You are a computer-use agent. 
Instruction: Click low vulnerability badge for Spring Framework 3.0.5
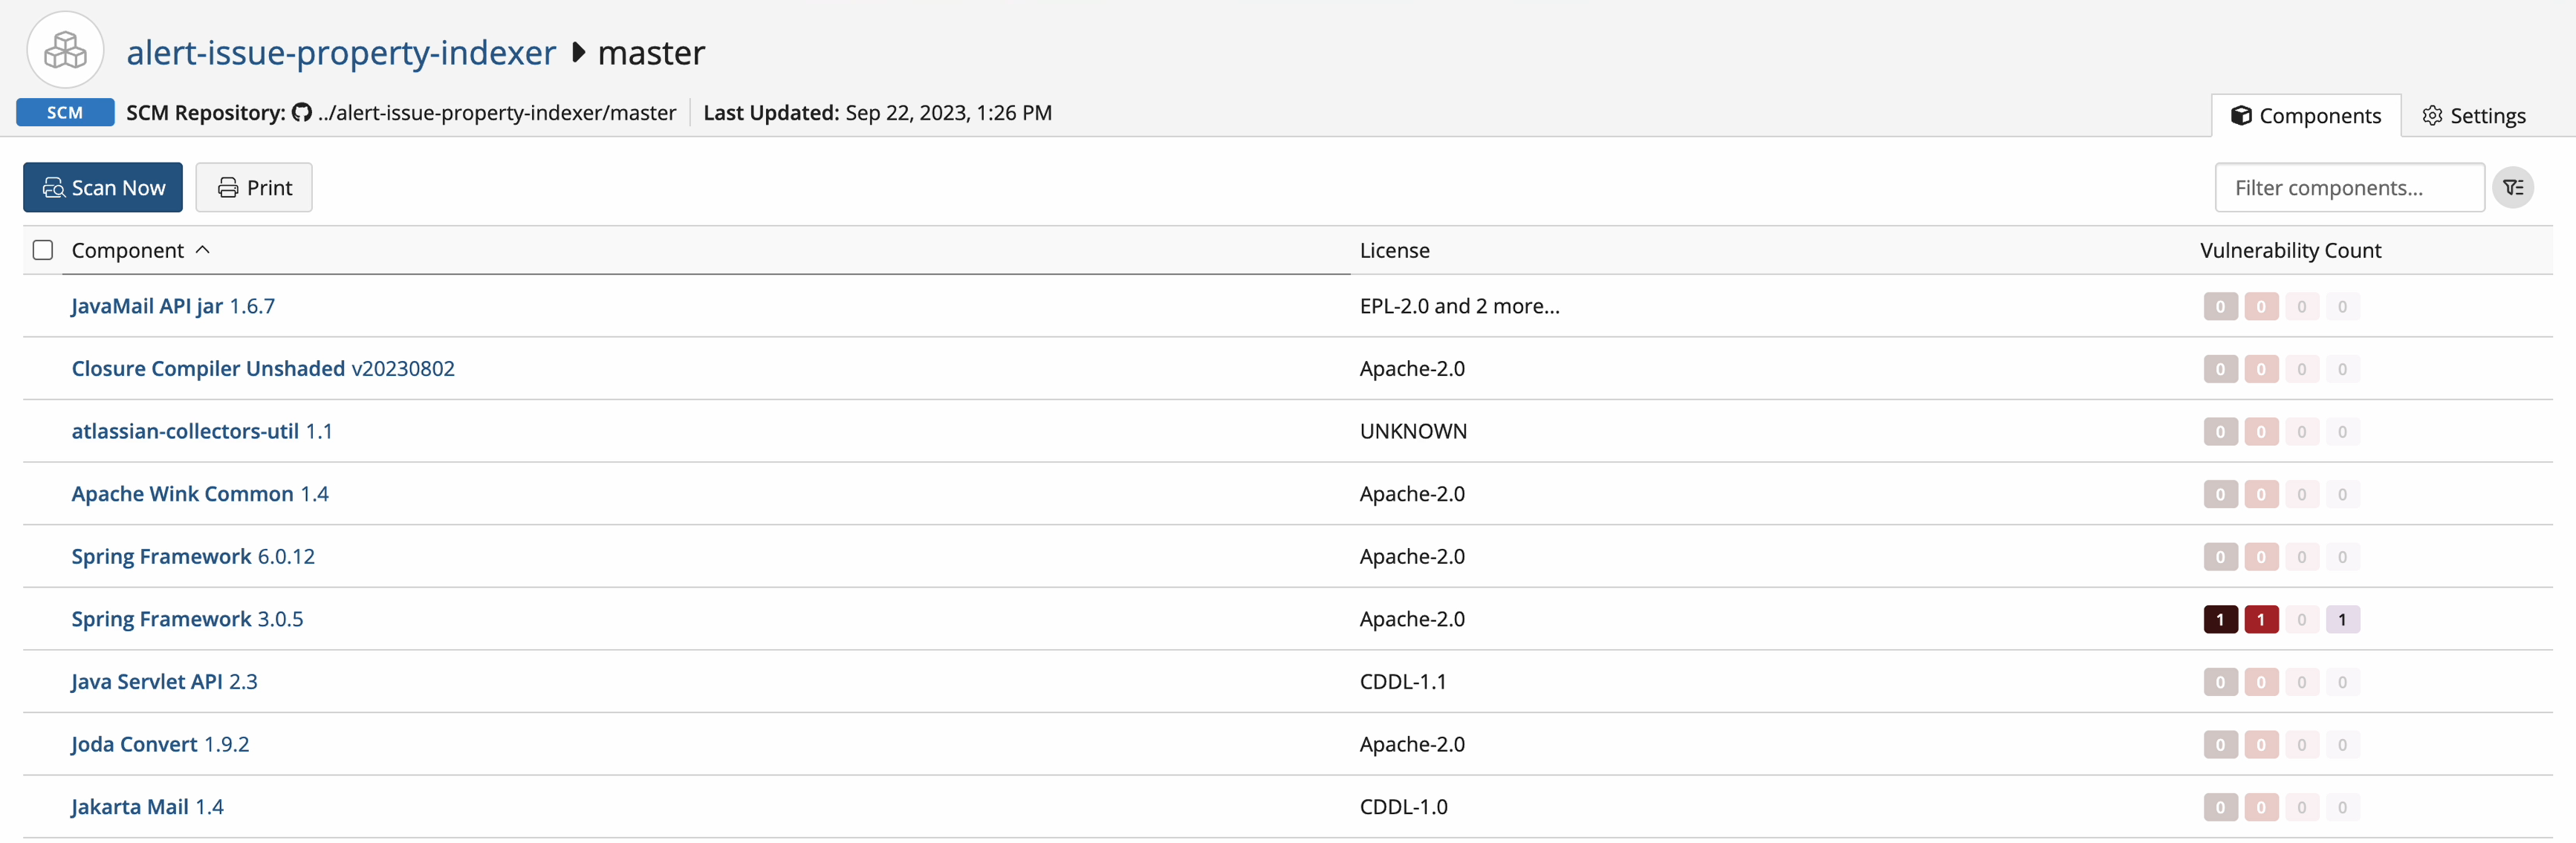2342,620
